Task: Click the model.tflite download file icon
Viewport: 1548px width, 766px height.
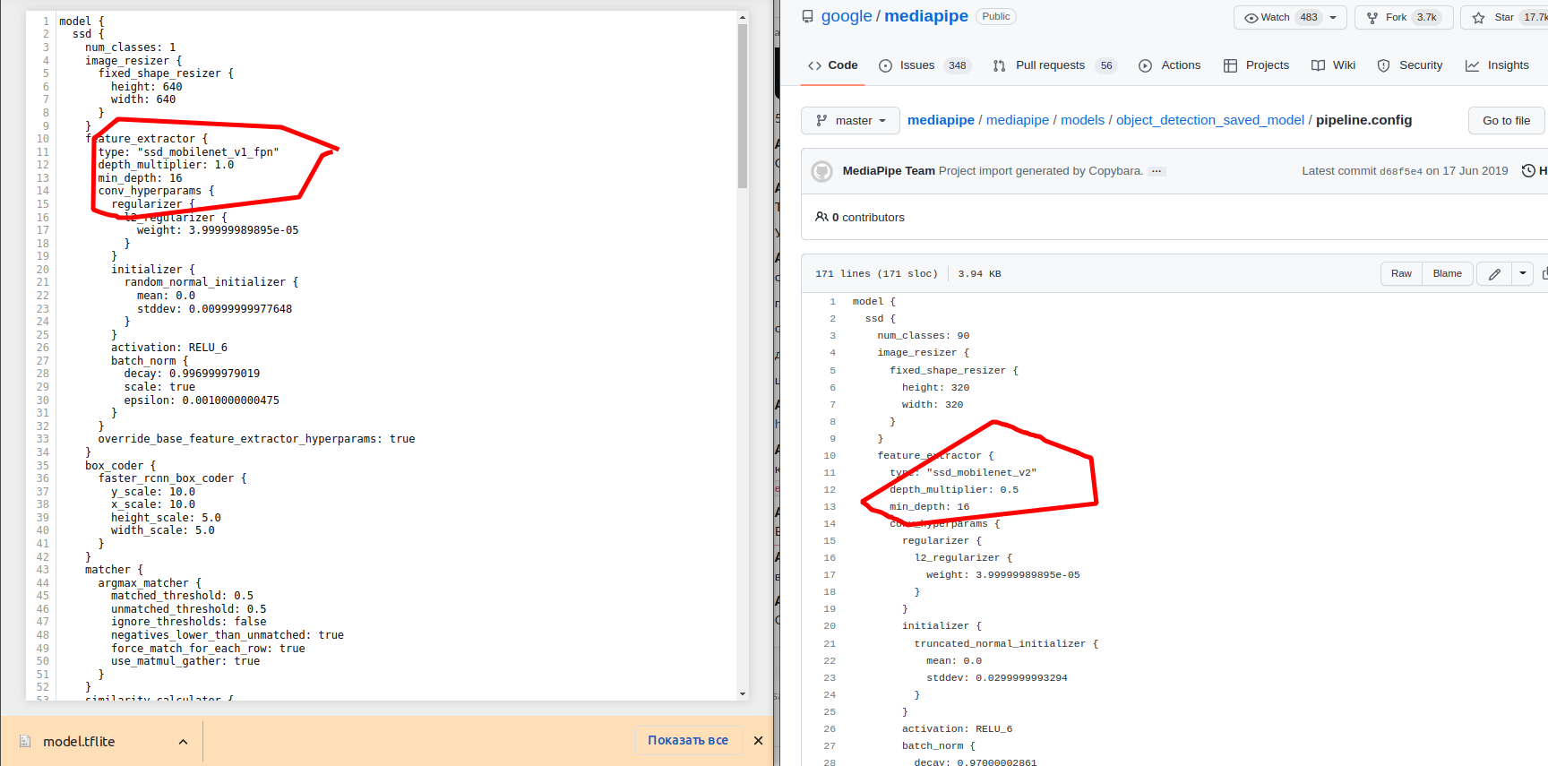Action: click(x=25, y=741)
